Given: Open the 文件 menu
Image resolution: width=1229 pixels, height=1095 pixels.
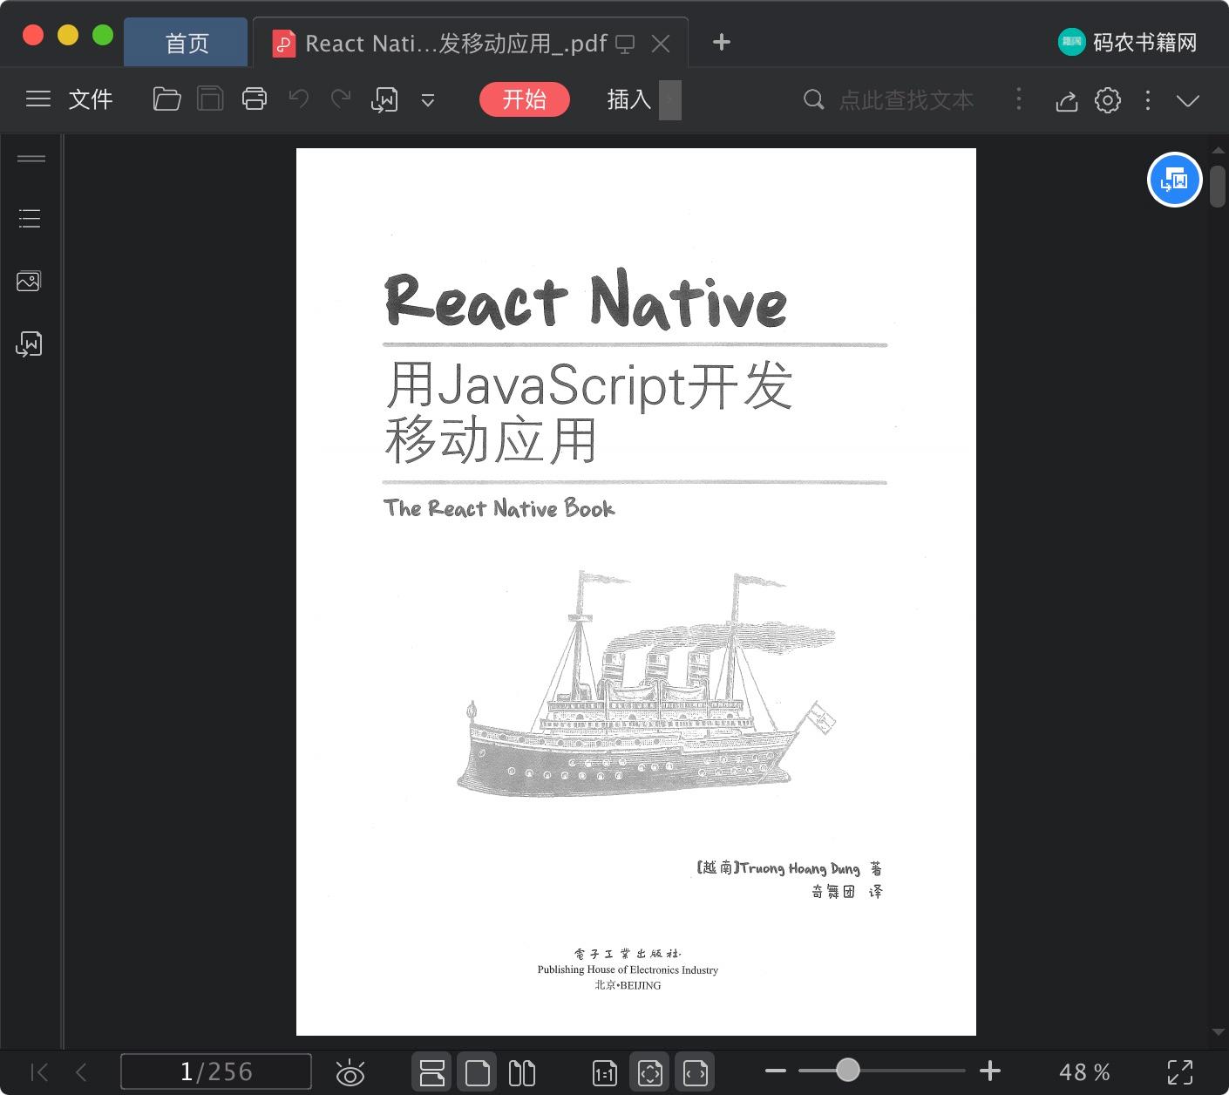Looking at the screenshot, I should [91, 99].
